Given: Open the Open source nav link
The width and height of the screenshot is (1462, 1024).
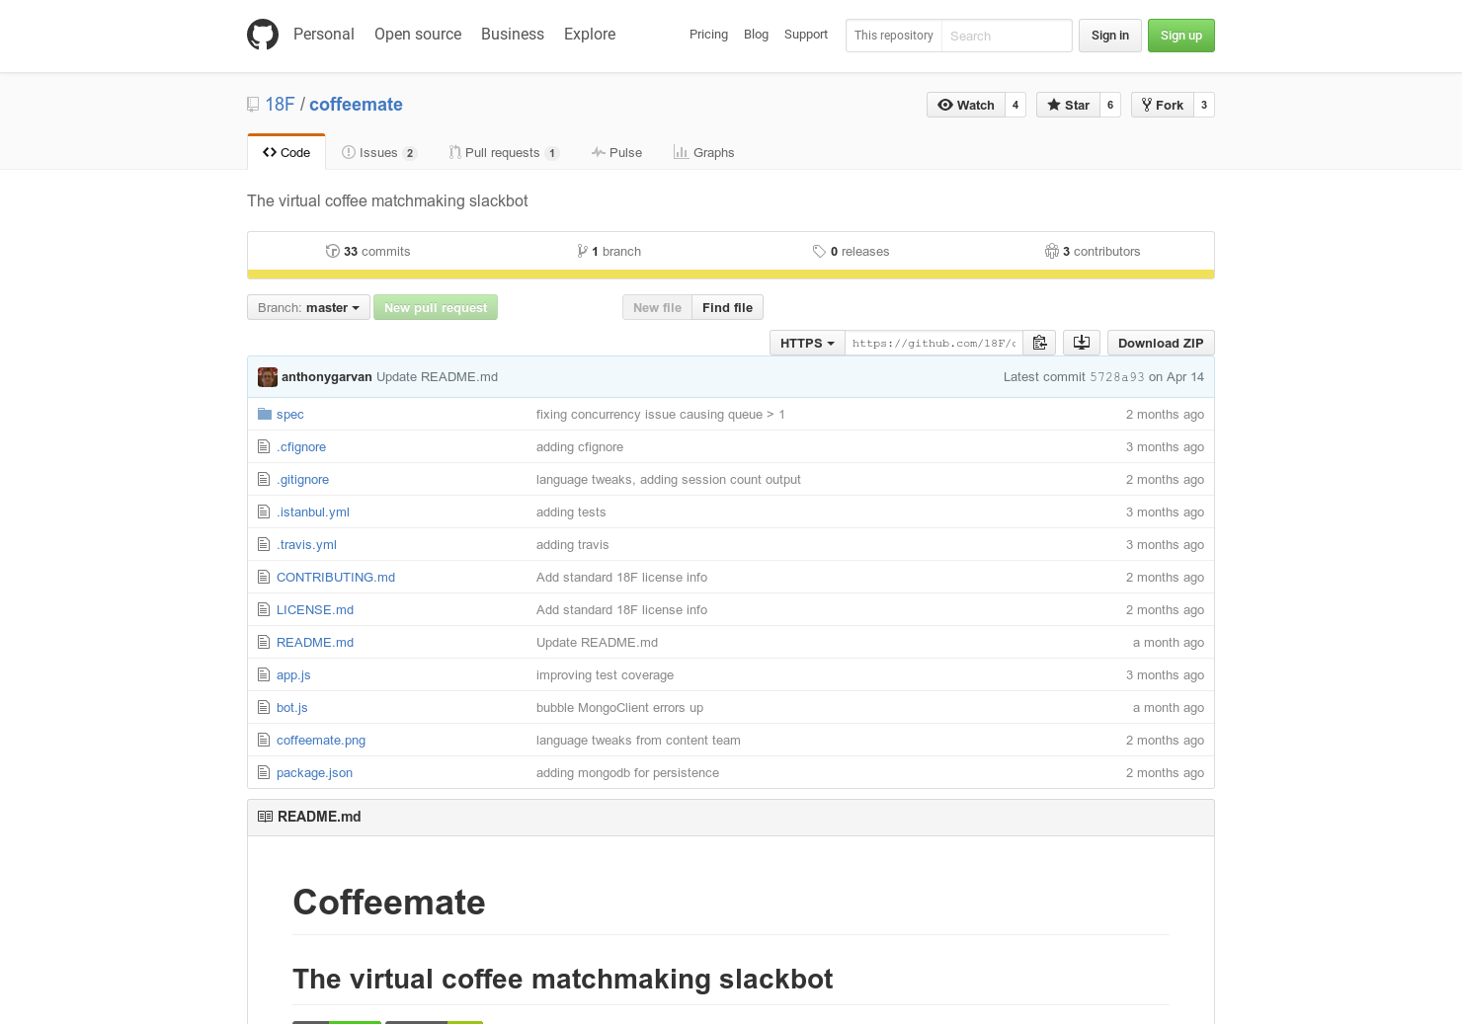Looking at the screenshot, I should [x=418, y=34].
